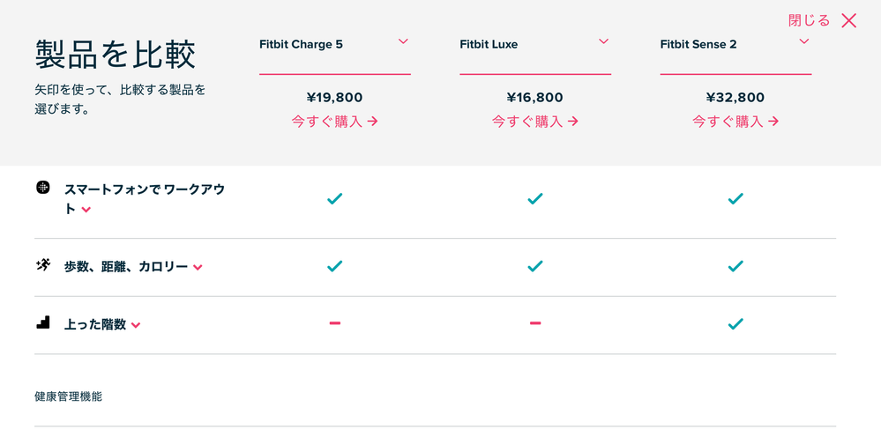Click the running figure steps icon
Screen dimensions: 881x437
[x=42, y=265]
